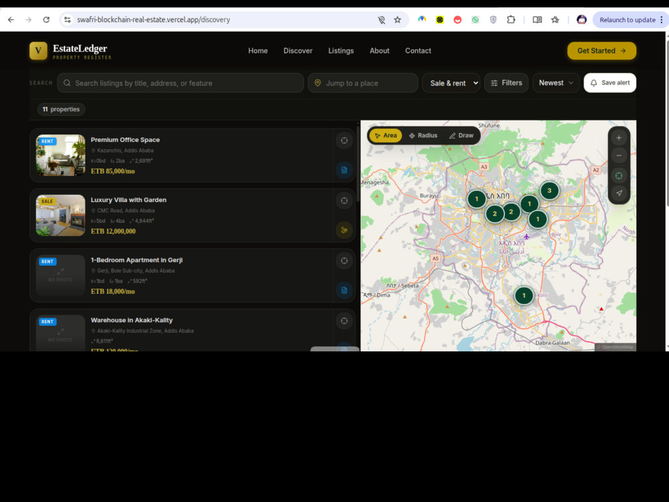This screenshot has width=669, height=502.
Task: Reload the page in the browser
Action: [46, 19]
